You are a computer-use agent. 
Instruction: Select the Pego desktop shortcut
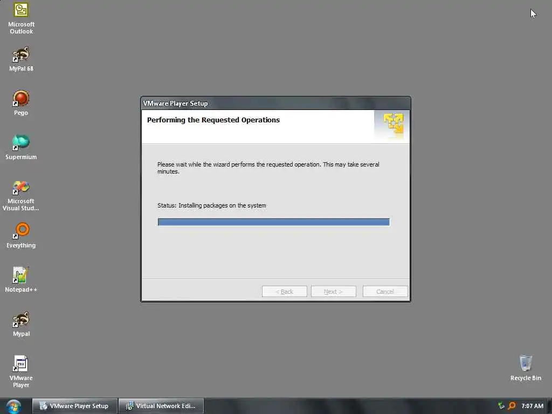pos(21,103)
